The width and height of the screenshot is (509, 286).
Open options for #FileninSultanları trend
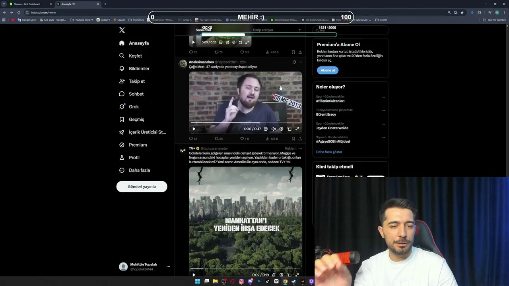coord(383,97)
